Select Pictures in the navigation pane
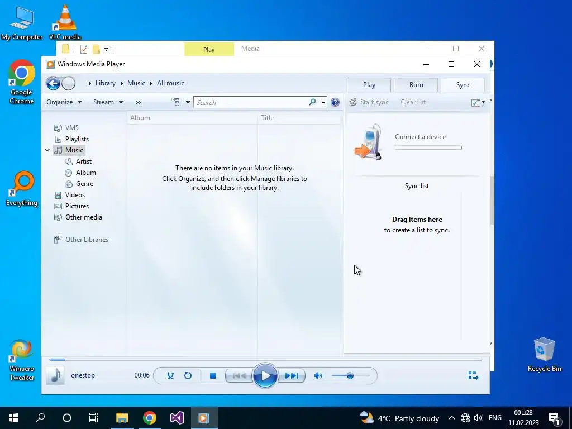The height and width of the screenshot is (429, 572). tap(71, 206)
